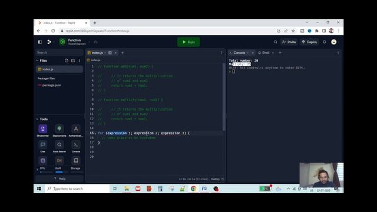Click the green Node.js repl icon
The width and height of the screenshot is (377, 212).
[x=63, y=42]
